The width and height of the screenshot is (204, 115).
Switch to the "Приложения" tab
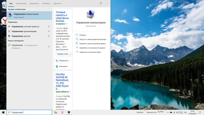pyautogui.click(x=21, y=3)
